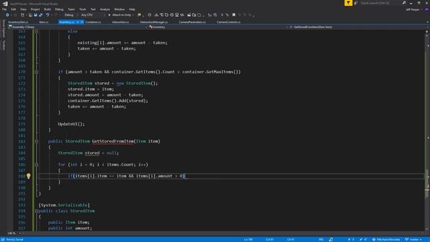Switch to the InventorySlot.cs tab
This screenshot has height=242, width=430.
[18, 22]
